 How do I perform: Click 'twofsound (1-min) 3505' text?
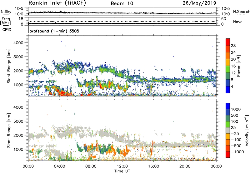54,31
